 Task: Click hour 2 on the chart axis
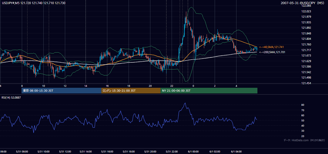click(215, 86)
